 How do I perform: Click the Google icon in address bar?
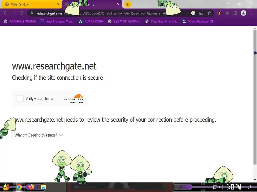[193, 13]
